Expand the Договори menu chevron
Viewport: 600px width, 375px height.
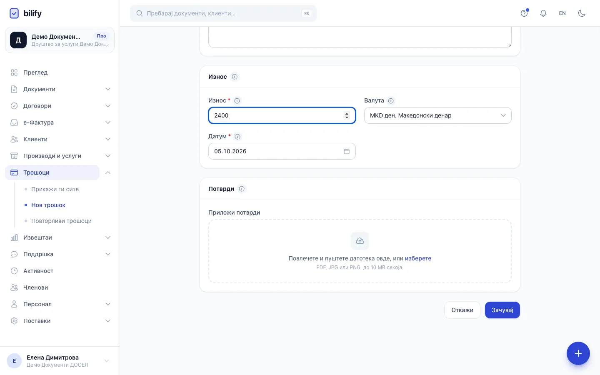108,106
